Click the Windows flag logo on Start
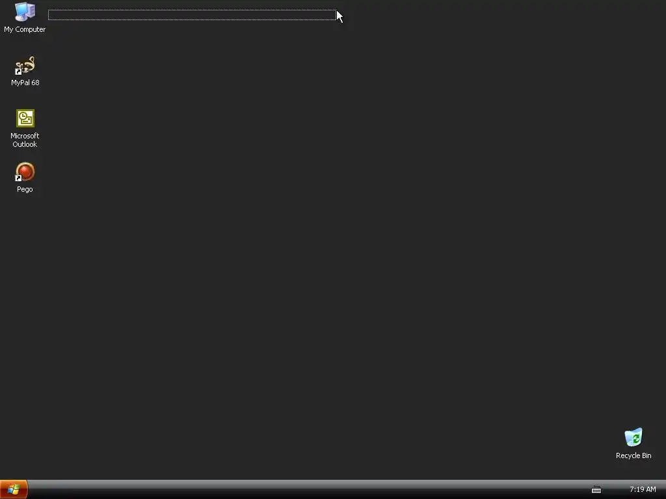 13,489
